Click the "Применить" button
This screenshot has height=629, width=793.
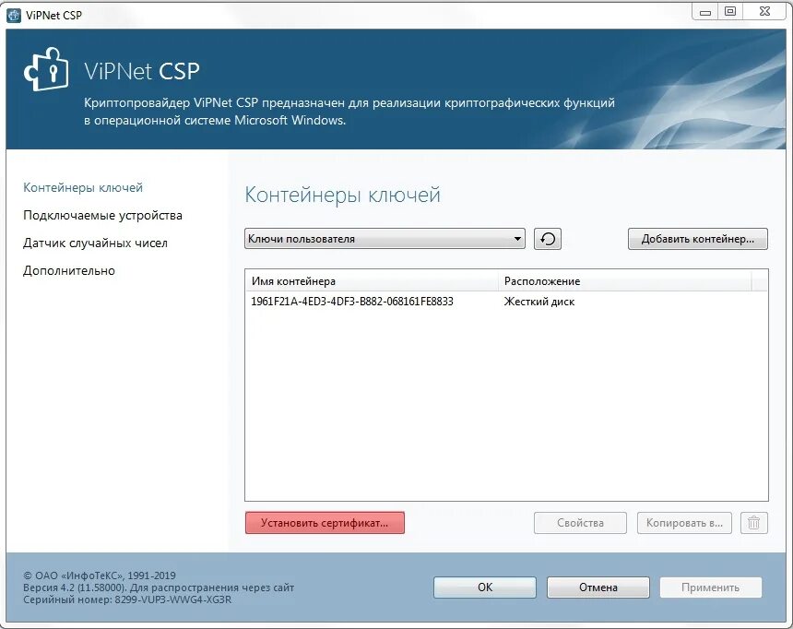711,587
